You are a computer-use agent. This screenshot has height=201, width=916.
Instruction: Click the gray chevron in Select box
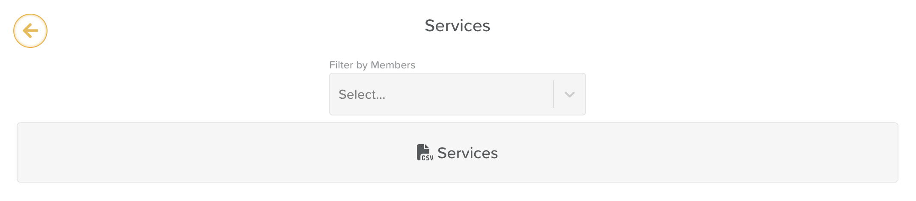569,95
